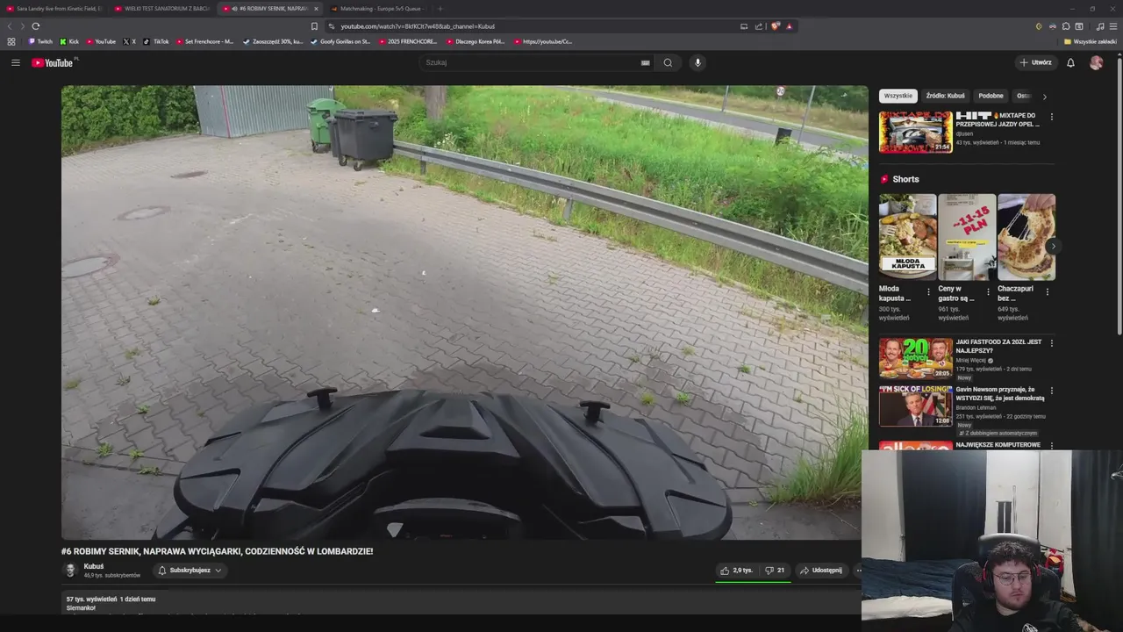Open the on-screen keyboard in search box
Screen dimensions: 1123x632
[645, 62]
